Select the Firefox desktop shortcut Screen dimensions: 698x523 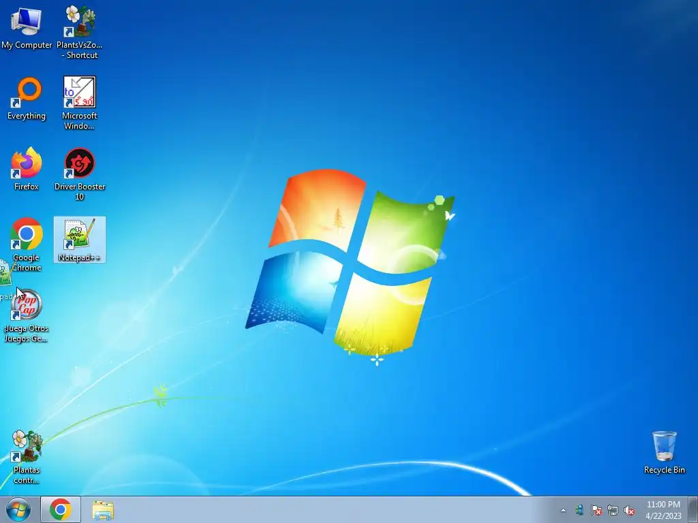click(x=27, y=169)
